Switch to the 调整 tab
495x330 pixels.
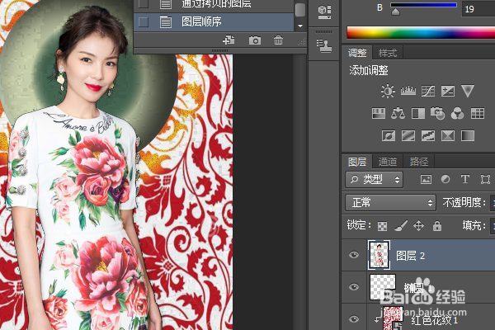pos(357,53)
